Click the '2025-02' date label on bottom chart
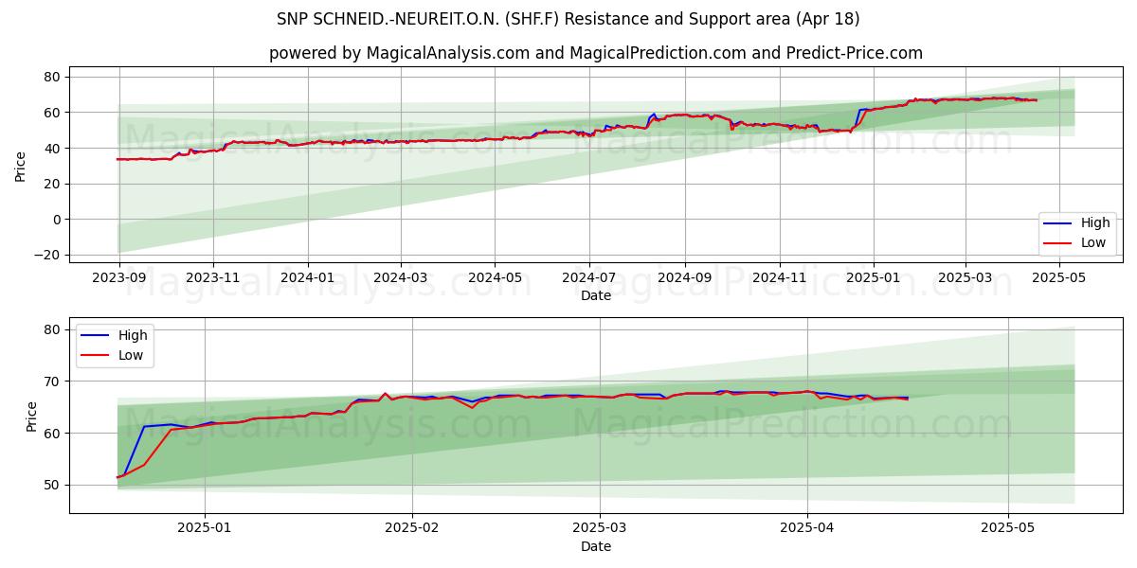The height and width of the screenshot is (568, 1137). tap(414, 529)
